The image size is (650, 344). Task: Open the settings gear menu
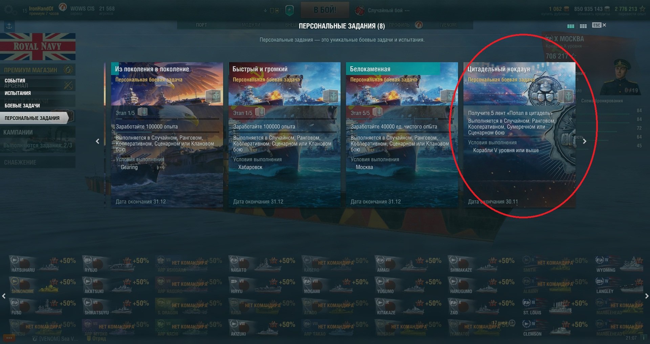[x=9, y=9]
